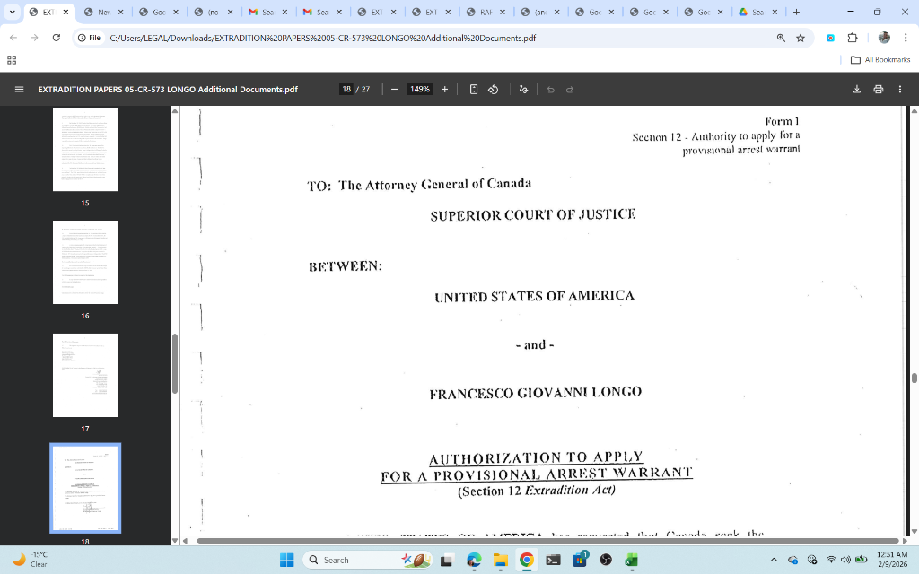The width and height of the screenshot is (919, 574).
Task: Open a new browser tab
Action: [x=795, y=13]
